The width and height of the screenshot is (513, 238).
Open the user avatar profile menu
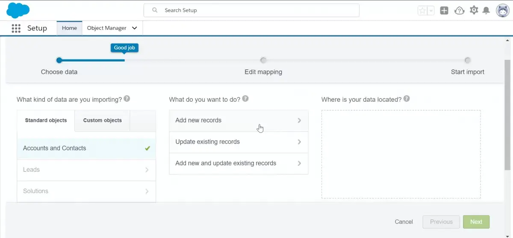502,11
